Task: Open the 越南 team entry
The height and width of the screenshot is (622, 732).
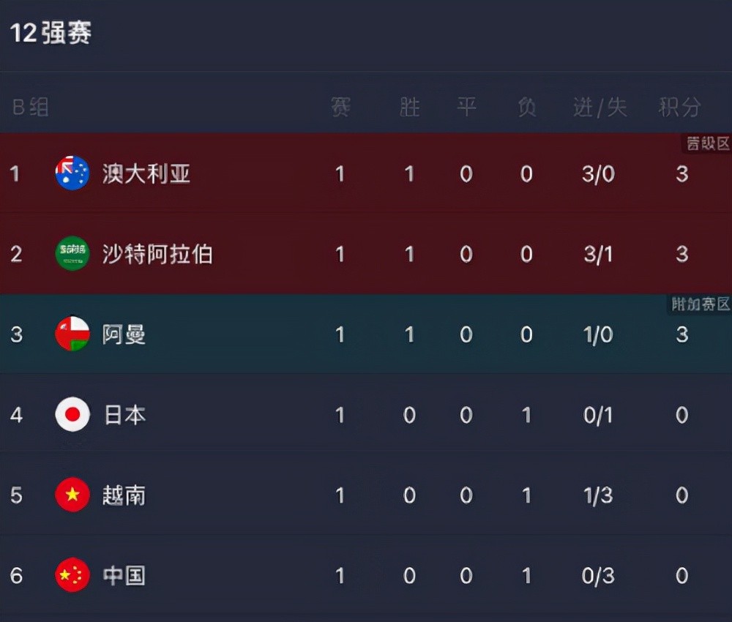Action: pyautogui.click(x=124, y=495)
